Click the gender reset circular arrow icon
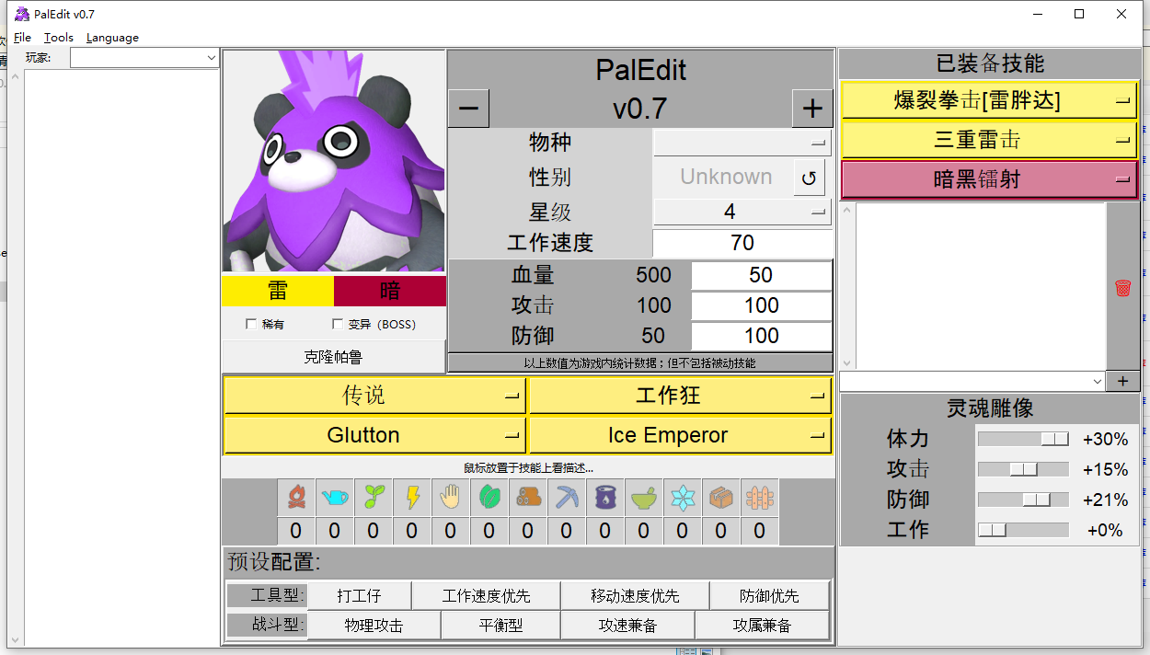This screenshot has width=1150, height=655. coord(810,178)
